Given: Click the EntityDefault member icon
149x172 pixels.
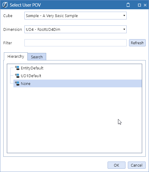Looking at the screenshot, I should click(x=17, y=68).
